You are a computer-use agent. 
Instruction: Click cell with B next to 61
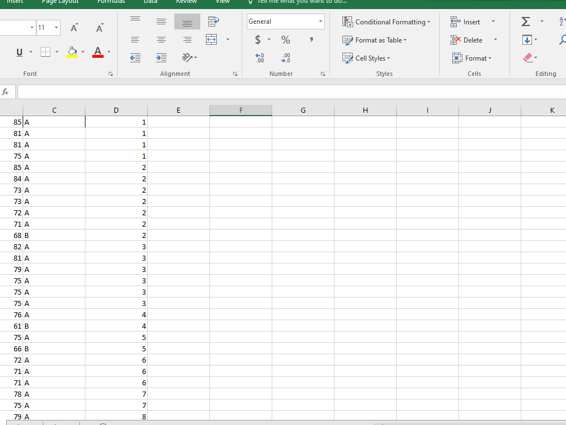[x=54, y=326]
